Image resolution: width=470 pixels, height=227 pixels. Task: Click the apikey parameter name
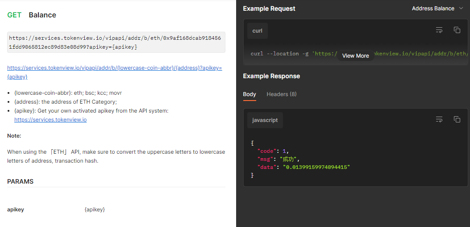[x=16, y=210]
